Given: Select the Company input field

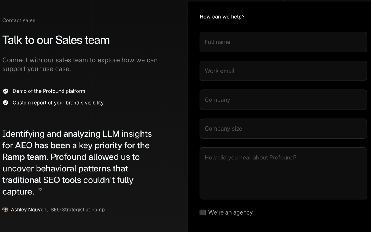Looking at the screenshot, I should (283, 100).
